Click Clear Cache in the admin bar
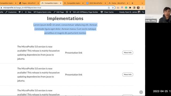171x96 pixels. coord(107,12)
